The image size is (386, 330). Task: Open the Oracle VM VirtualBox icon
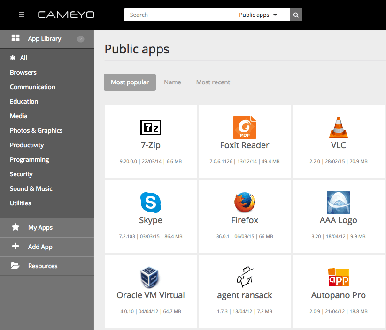click(x=150, y=277)
